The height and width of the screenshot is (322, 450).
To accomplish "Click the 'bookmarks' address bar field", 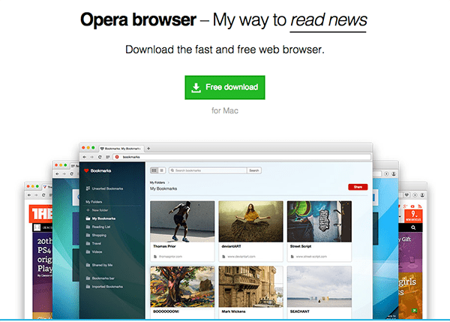I will point(242,157).
